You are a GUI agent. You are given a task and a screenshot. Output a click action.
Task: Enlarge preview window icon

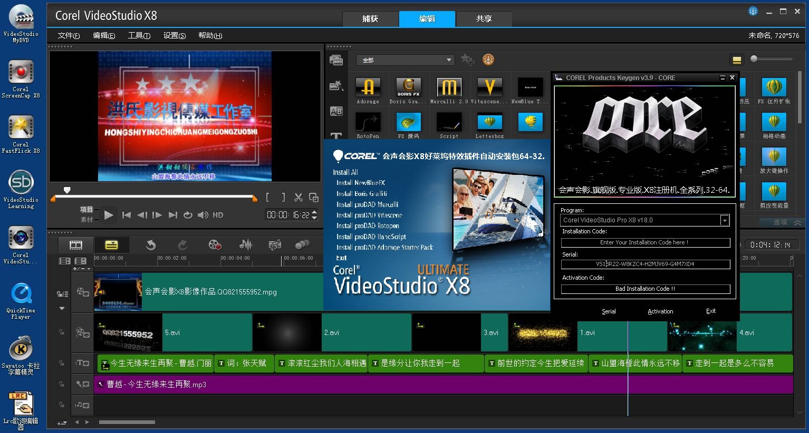tap(314, 198)
